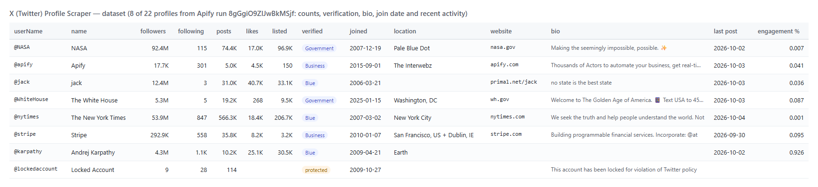
Task: Click the name cell The White House
Action: point(94,101)
